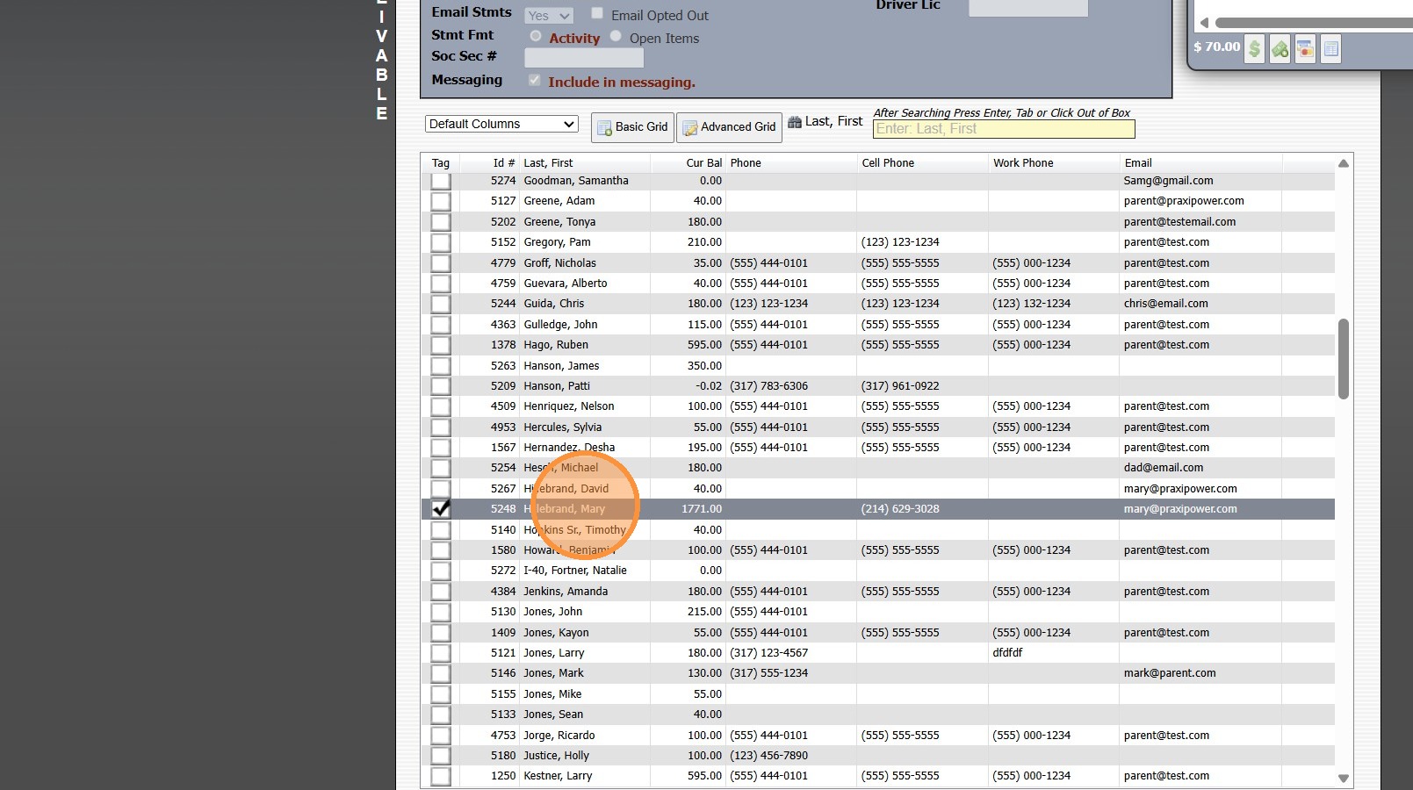This screenshot has height=790, width=1413.
Task: Click the Last, First search box
Action: 1004,129
